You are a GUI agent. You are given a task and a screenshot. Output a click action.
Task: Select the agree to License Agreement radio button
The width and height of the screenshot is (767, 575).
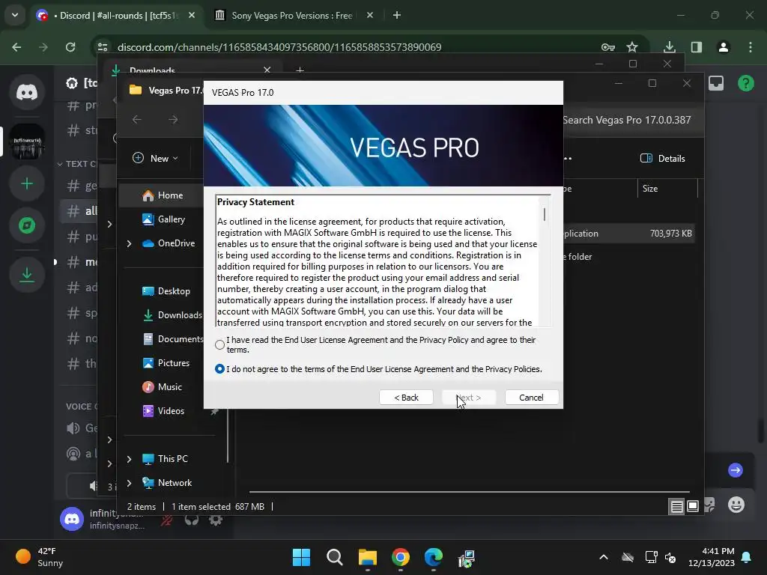coord(219,344)
